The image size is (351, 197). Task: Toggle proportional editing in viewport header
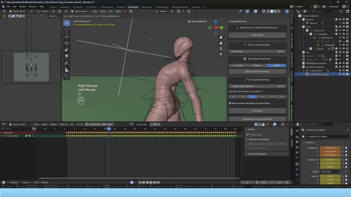click(x=189, y=11)
